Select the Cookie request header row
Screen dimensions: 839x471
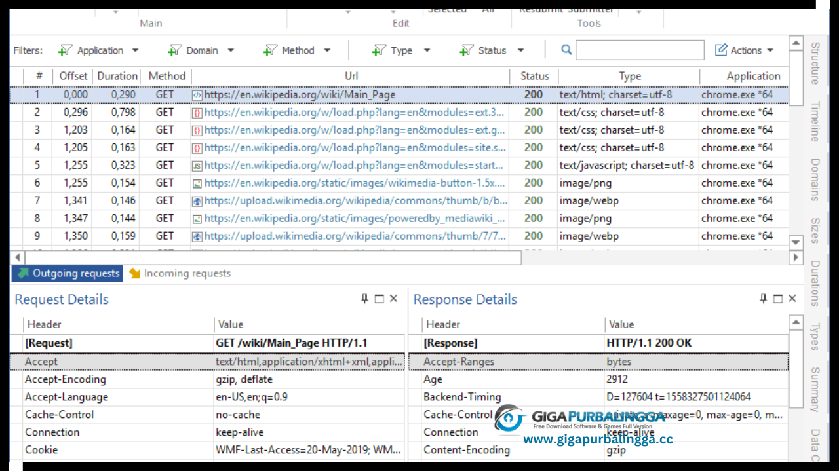click(x=208, y=450)
